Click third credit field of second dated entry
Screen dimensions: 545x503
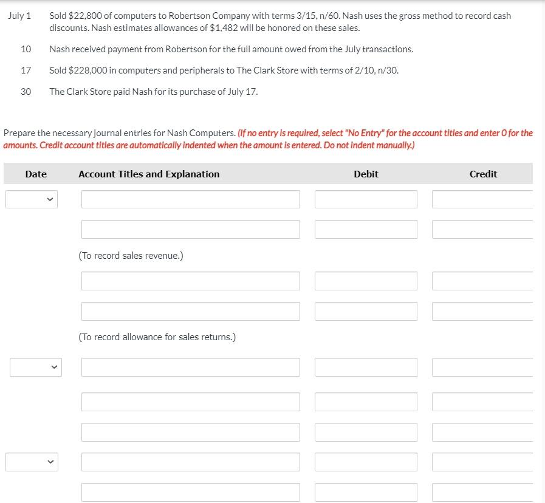[x=482, y=432]
